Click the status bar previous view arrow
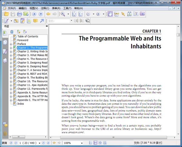Viewport: 182px width, 147px height. (x=54, y=143)
